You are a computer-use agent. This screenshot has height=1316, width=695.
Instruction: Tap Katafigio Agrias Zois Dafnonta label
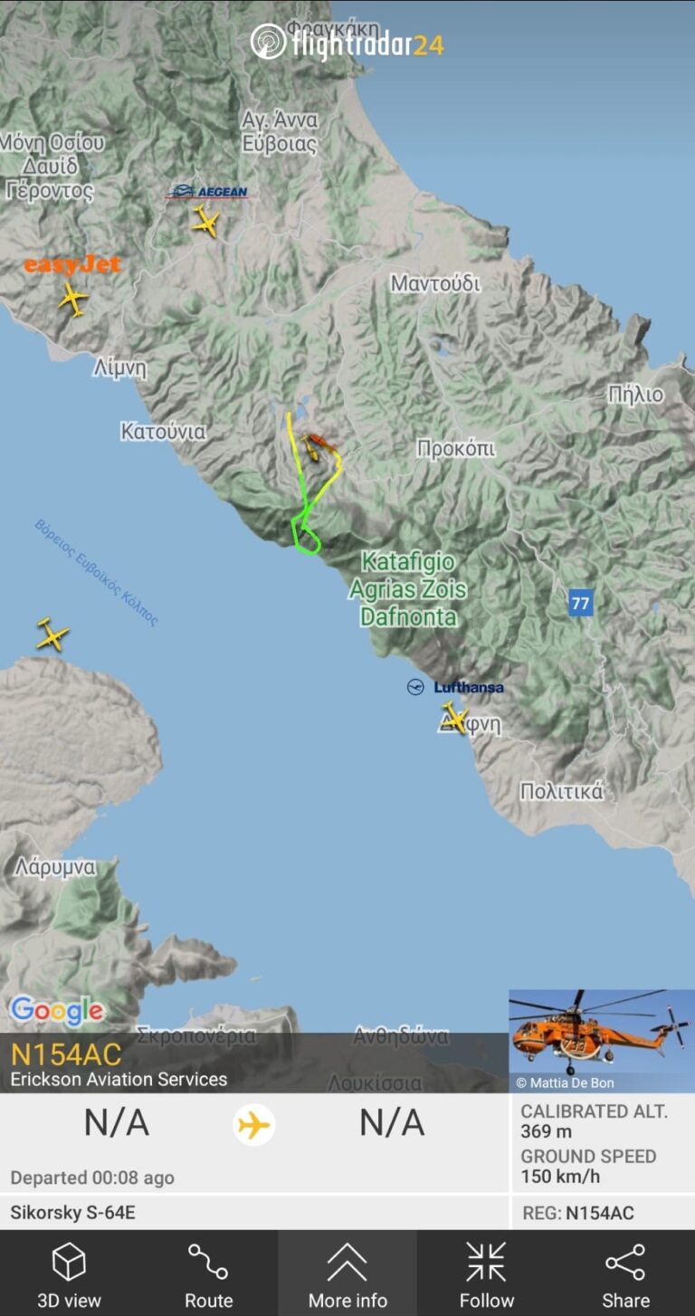click(408, 589)
